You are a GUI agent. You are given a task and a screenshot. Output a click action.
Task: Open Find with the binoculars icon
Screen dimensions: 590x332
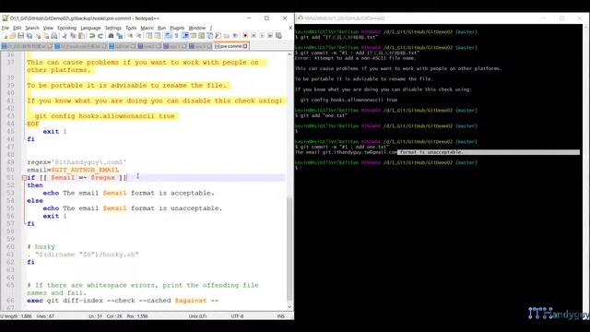point(111,36)
